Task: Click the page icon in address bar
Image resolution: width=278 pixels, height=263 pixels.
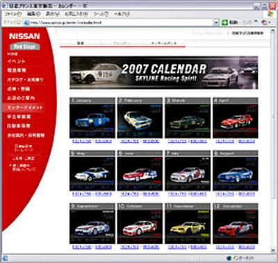Action: [26, 22]
